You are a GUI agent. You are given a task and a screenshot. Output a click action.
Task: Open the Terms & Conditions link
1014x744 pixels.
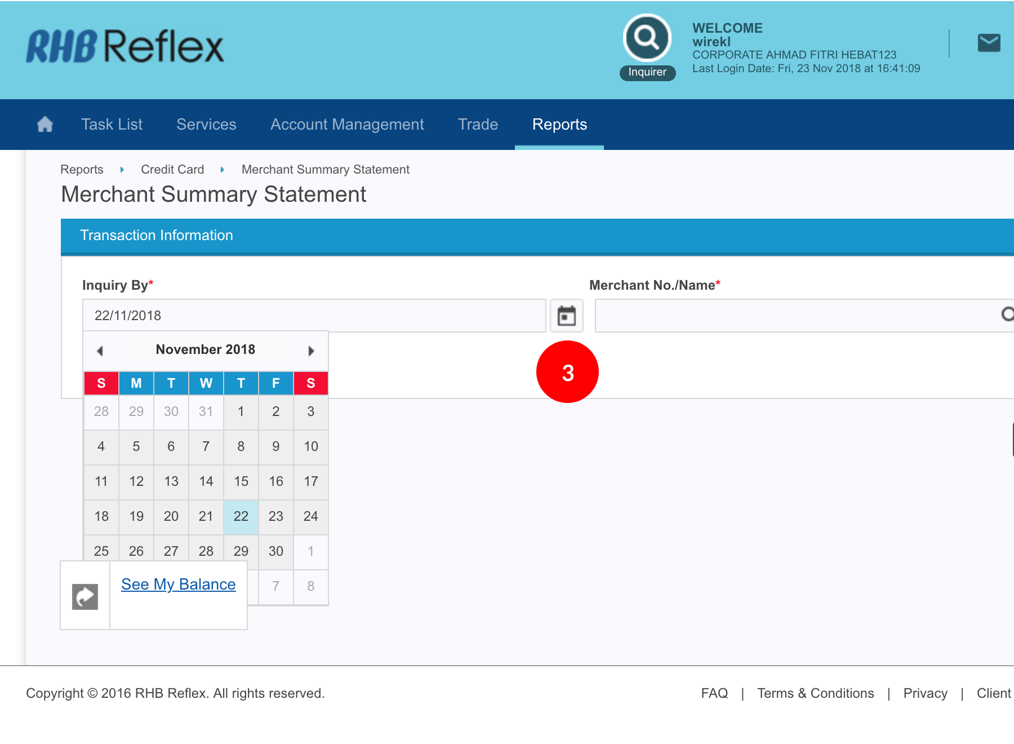tap(815, 693)
